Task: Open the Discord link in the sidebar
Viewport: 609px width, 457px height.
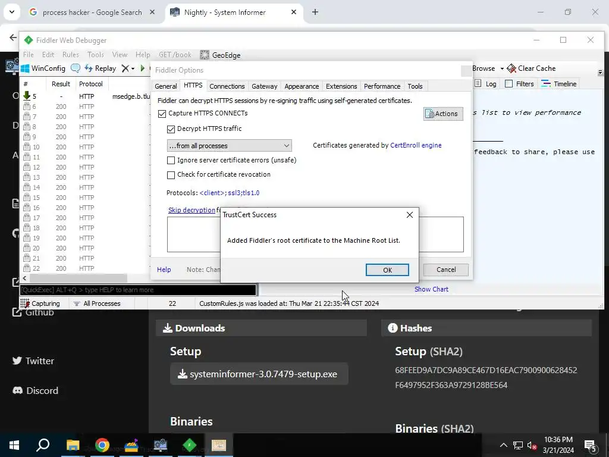Action: click(x=35, y=390)
